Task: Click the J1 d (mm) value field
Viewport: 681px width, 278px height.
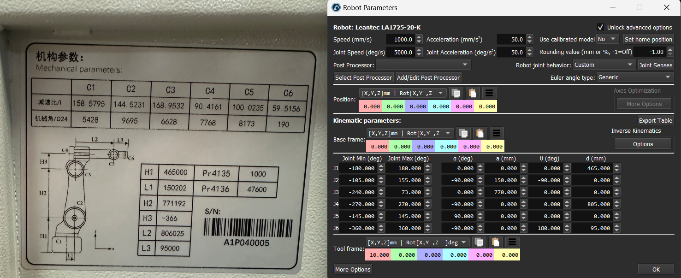Action: pos(592,168)
